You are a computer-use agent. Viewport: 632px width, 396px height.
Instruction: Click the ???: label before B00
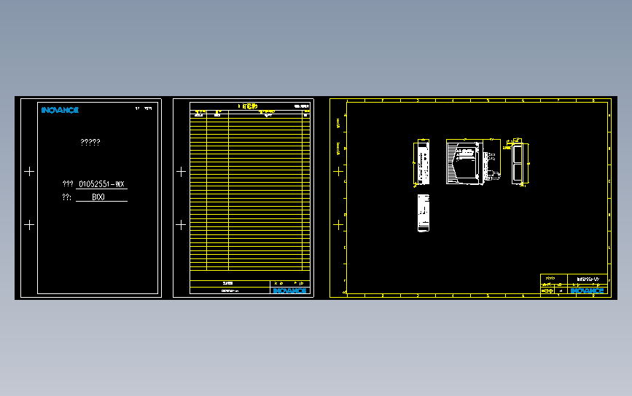(x=67, y=197)
